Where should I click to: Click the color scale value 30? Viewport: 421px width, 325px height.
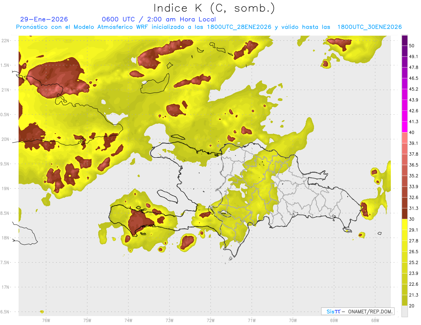click(412, 219)
